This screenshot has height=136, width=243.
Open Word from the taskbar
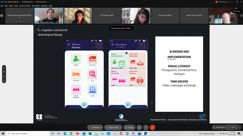tap(84, 134)
